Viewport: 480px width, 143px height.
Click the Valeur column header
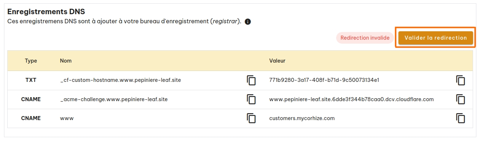tap(277, 61)
